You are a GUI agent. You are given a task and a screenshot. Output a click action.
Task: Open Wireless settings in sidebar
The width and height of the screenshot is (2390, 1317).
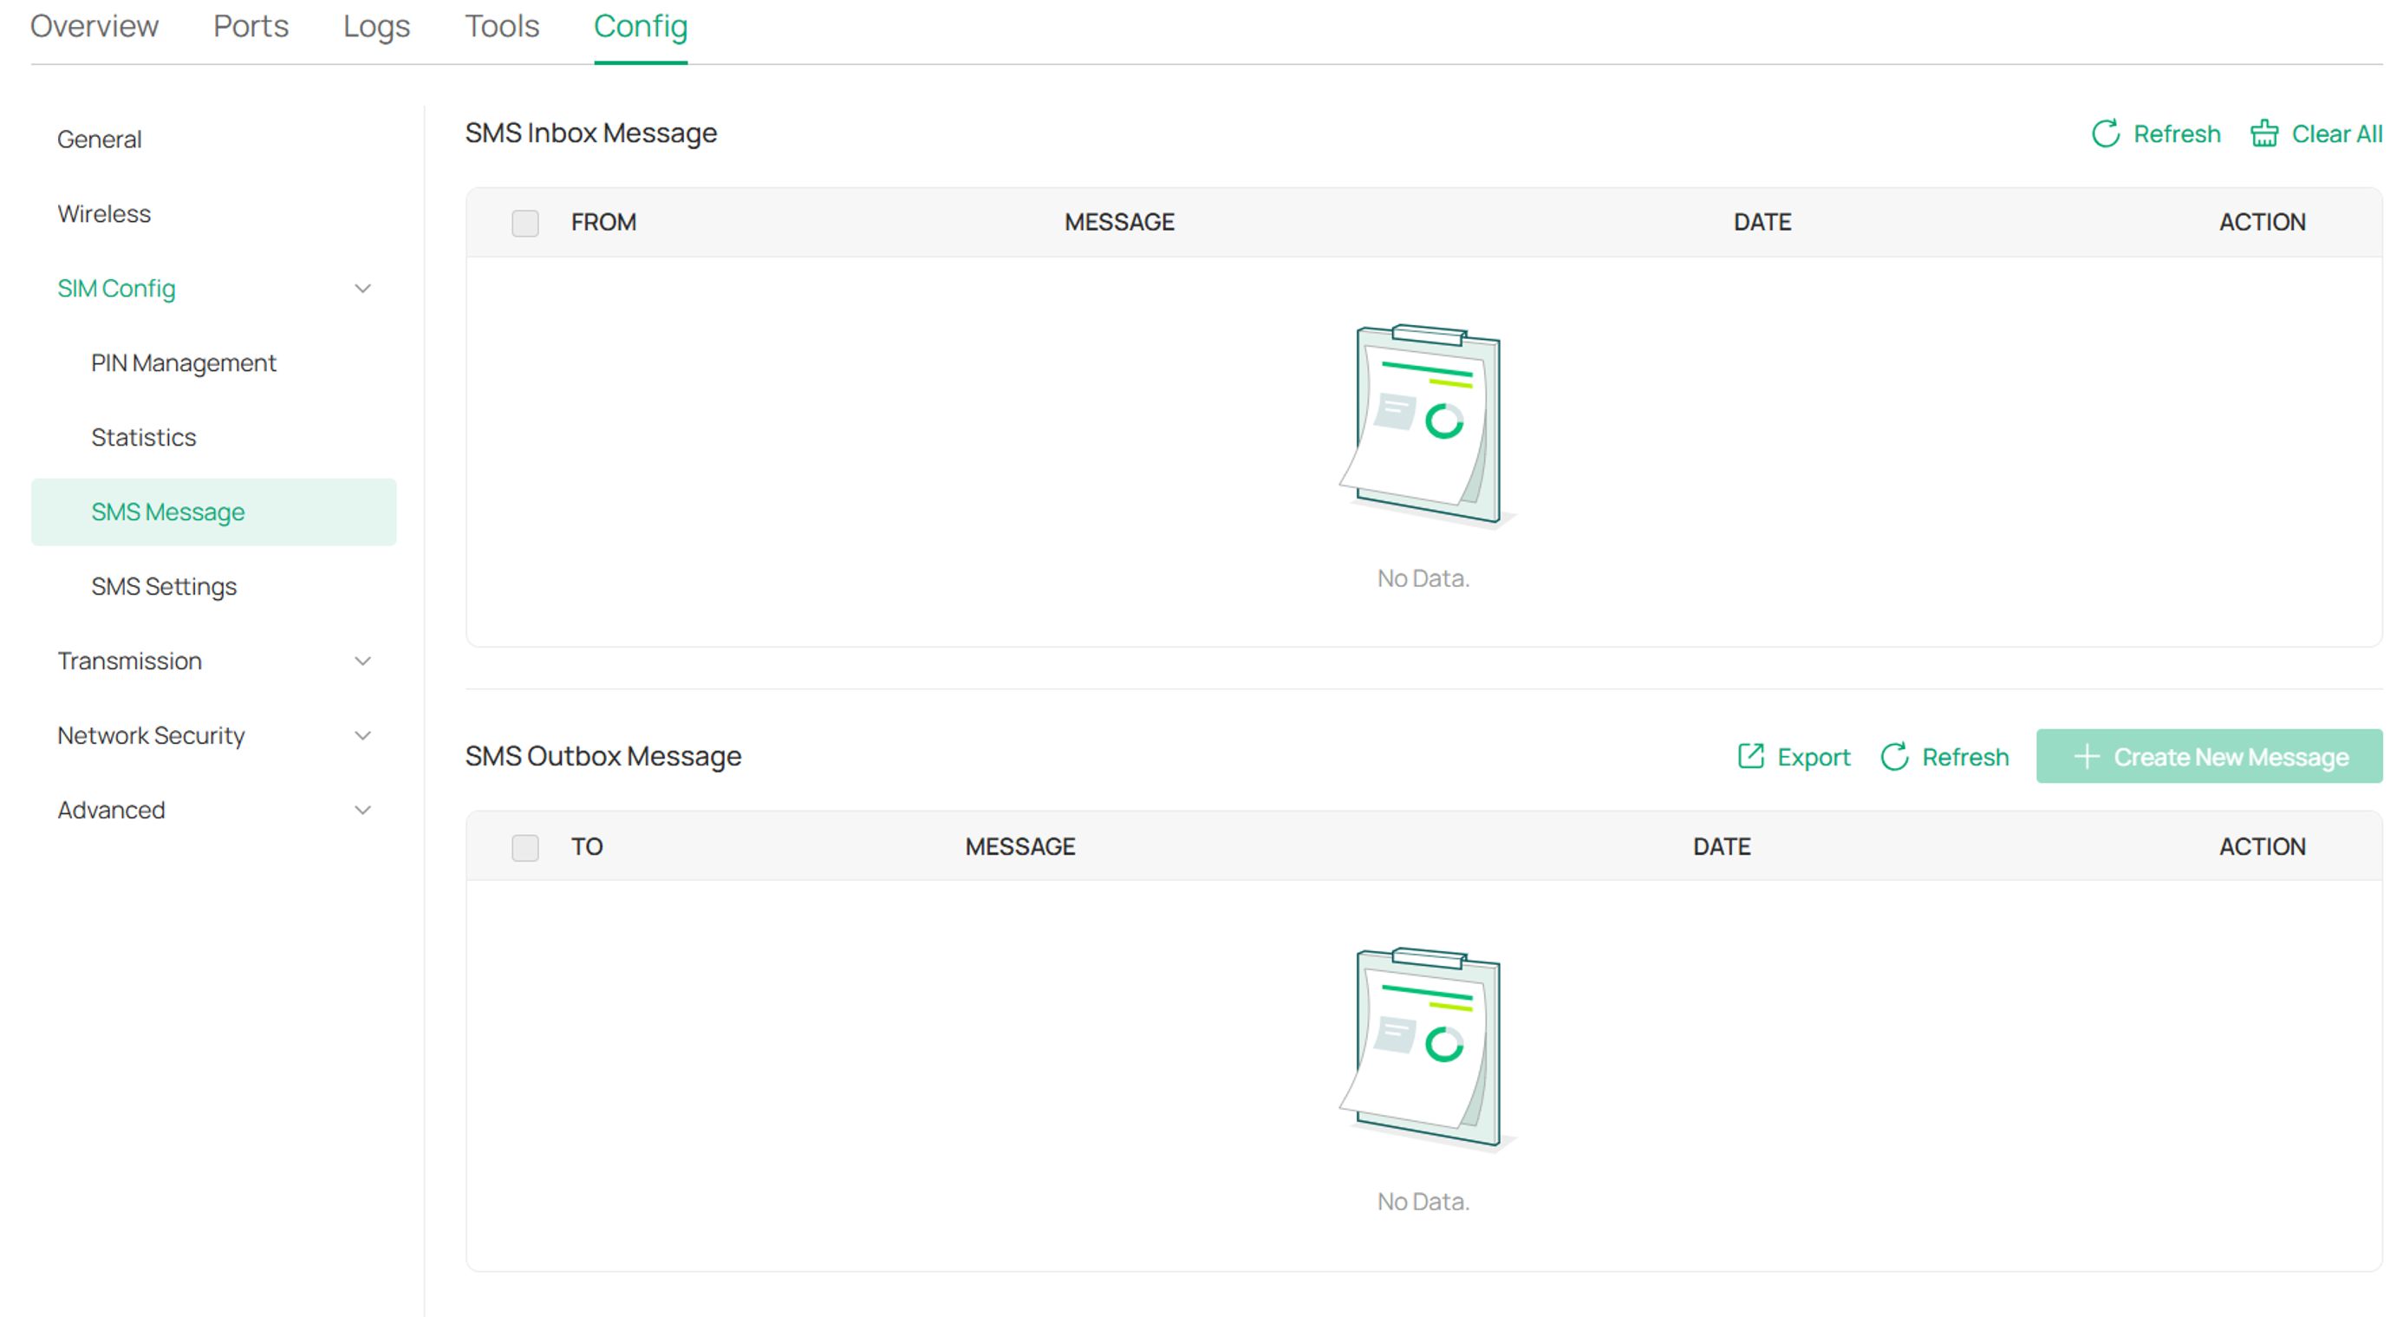pyautogui.click(x=104, y=213)
